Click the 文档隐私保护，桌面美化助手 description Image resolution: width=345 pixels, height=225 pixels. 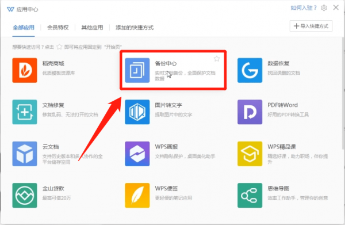coord(185,157)
